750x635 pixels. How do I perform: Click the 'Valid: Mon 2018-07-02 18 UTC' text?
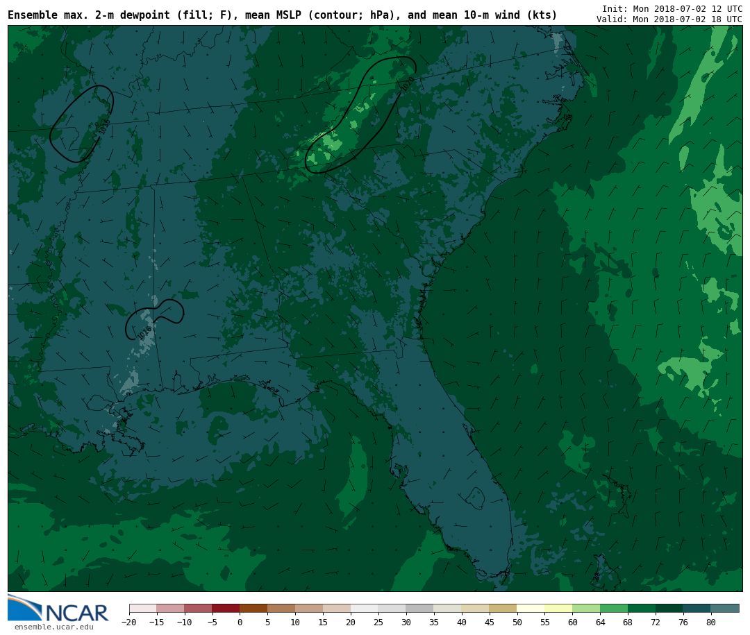669,19
